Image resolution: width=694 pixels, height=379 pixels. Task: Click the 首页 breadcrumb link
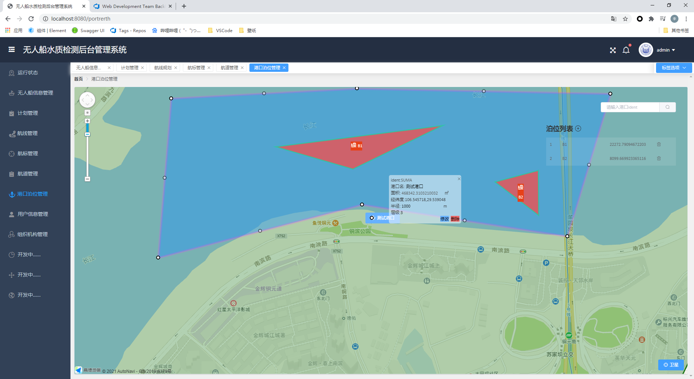pos(78,79)
